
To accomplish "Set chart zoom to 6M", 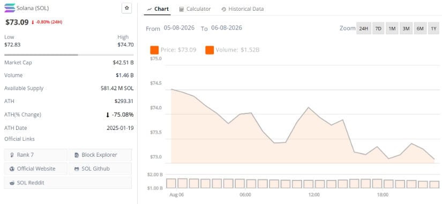I will click(420, 28).
